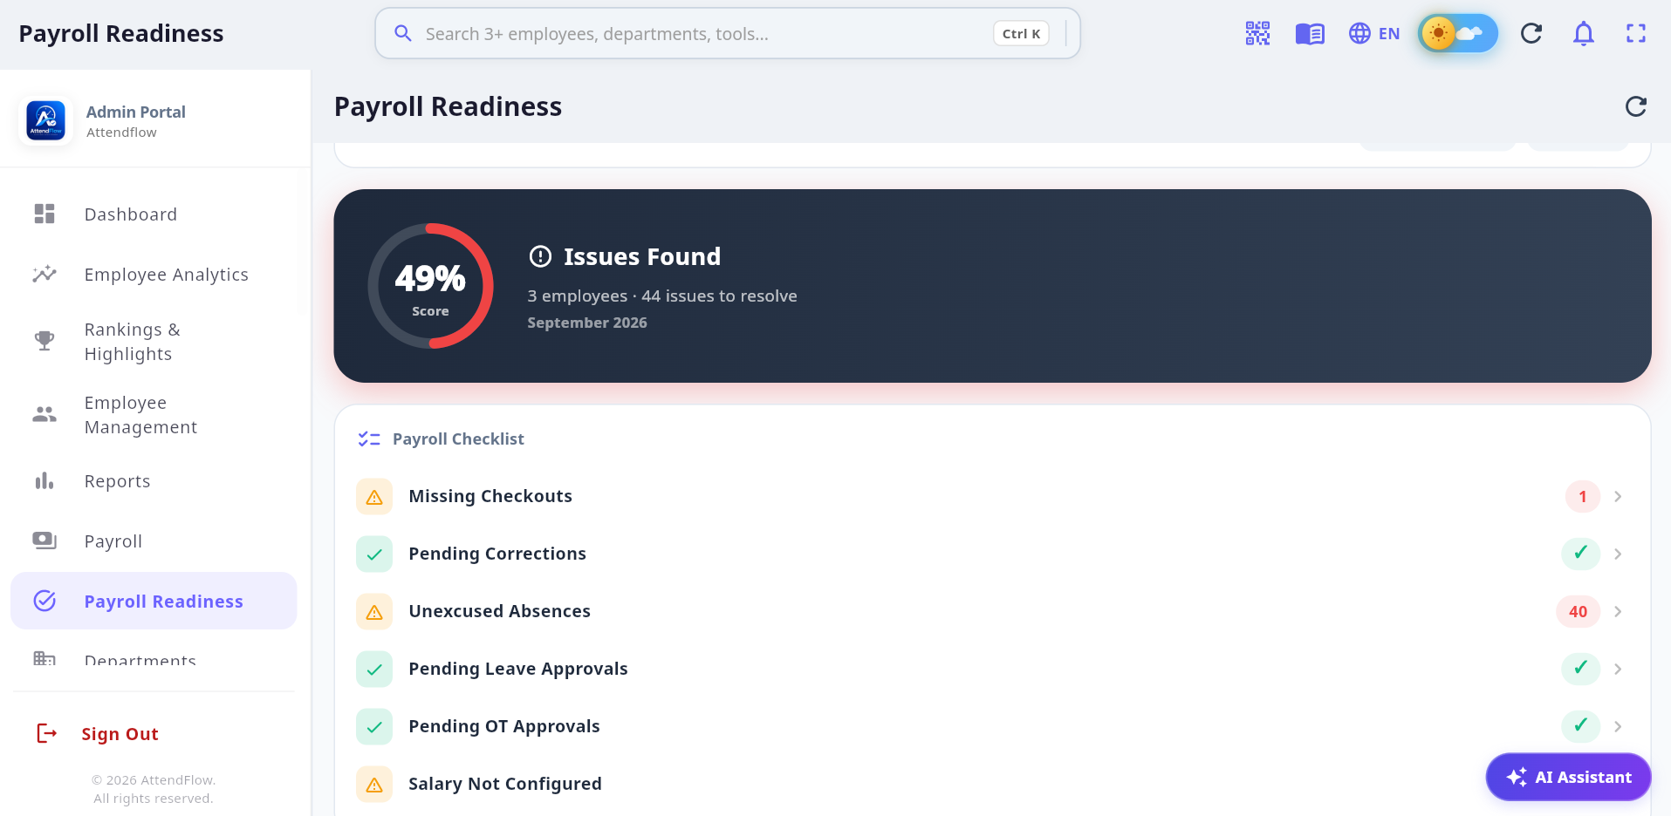Click the Sign Out link
The height and width of the screenshot is (816, 1671).
point(120,734)
